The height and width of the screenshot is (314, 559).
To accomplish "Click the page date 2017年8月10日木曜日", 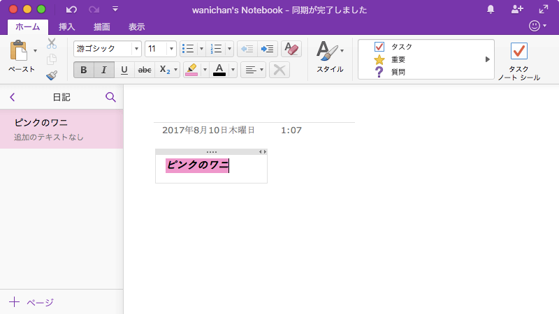I will 208,130.
